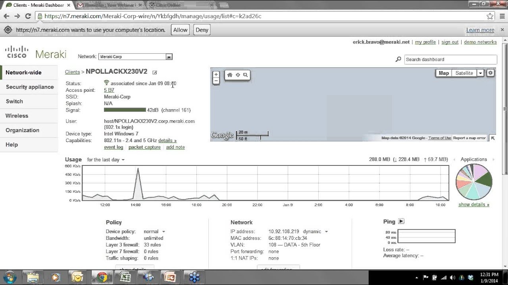Viewport: 508px width, 285px height.
Task: Go back to the Clients list
Action: 72,72
